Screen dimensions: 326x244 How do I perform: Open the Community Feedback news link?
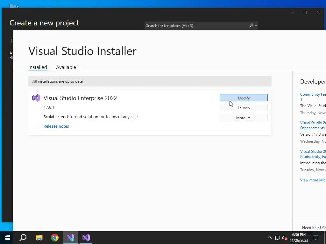click(x=313, y=97)
